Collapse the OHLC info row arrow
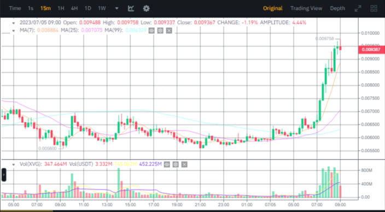Image resolution: width=385 pixels, height=212 pixels. tap(14, 23)
